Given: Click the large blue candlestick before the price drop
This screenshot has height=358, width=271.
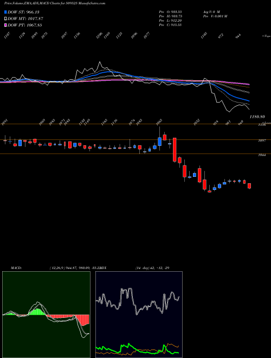Looking at the screenshot, I should [160, 142].
